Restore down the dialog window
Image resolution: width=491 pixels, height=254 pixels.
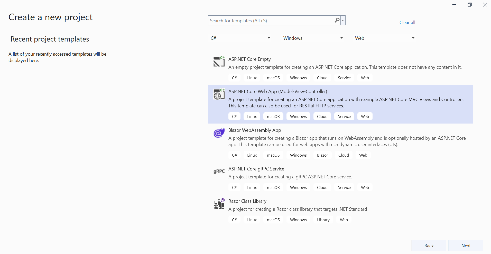470,5
